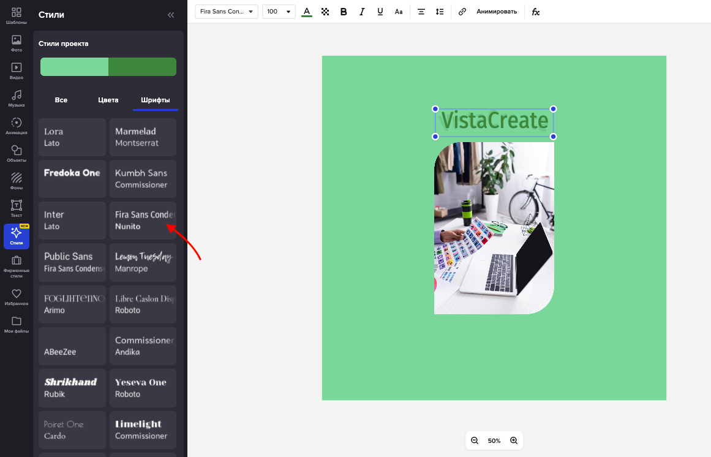Select the Стили styles sidebar icon
This screenshot has width=711, height=457.
tap(17, 236)
